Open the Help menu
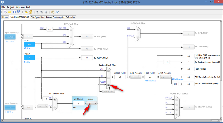 (x=29, y=7)
